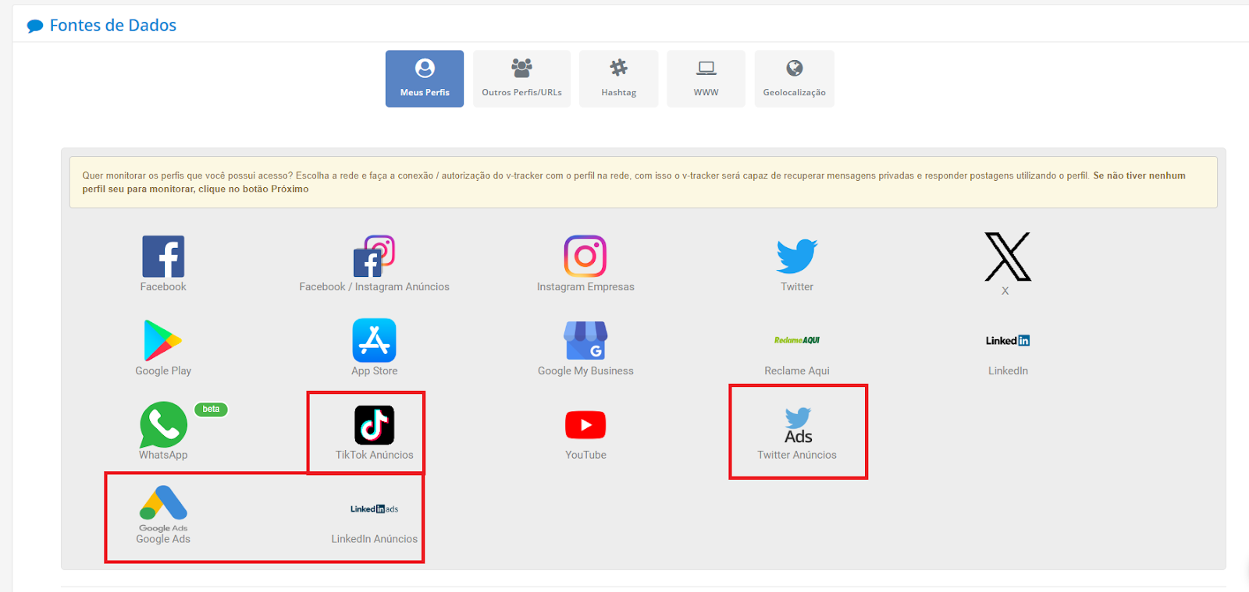Viewport: 1249px width, 592px height.
Task: Select the Facebook network icon
Action: click(163, 257)
